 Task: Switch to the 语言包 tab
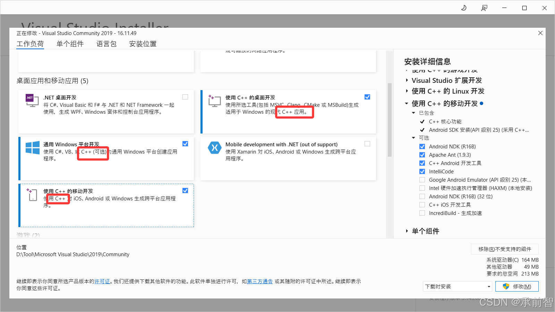106,44
